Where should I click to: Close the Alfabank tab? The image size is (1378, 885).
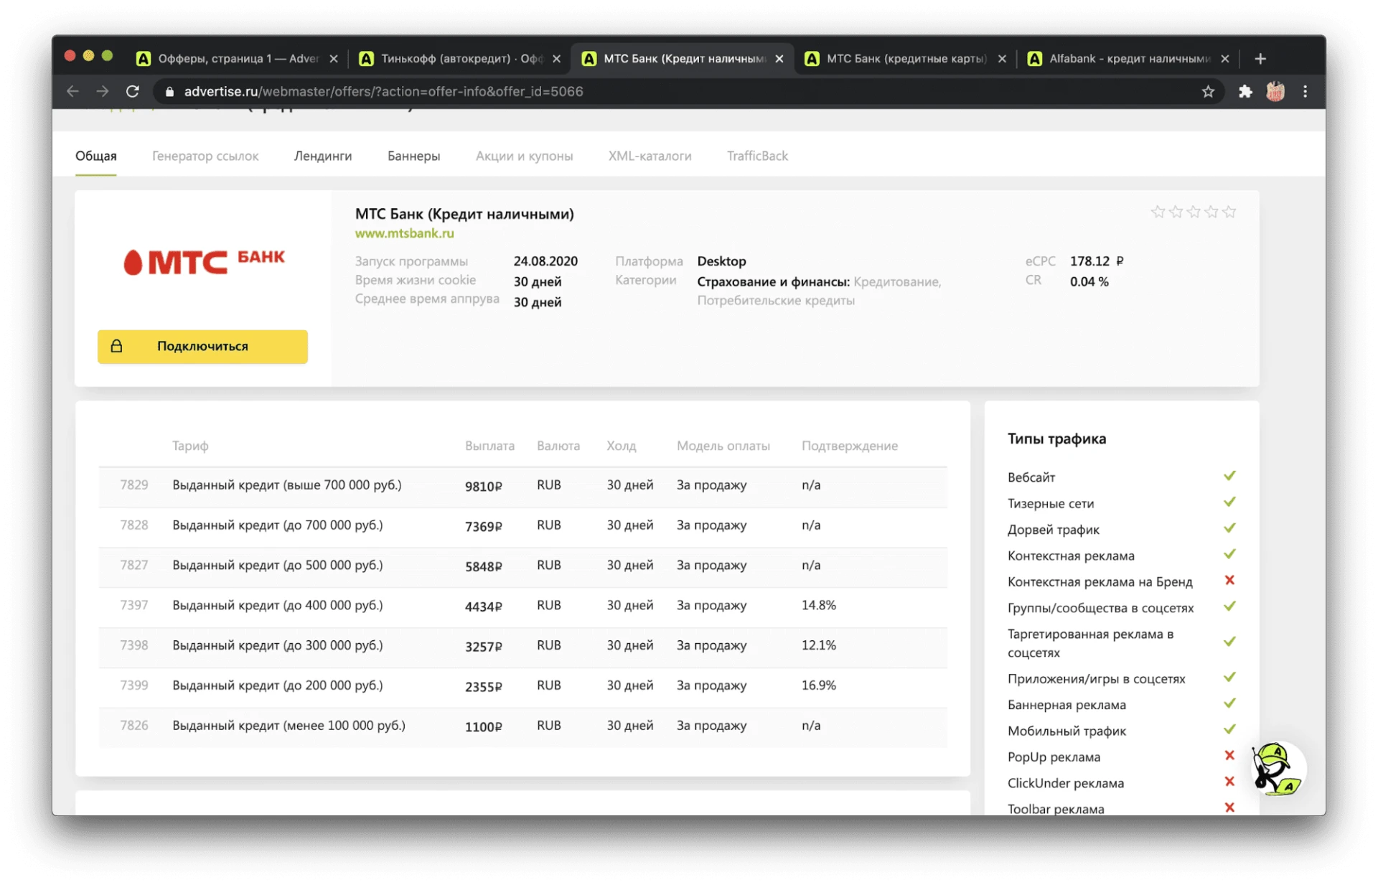pyautogui.click(x=1225, y=59)
